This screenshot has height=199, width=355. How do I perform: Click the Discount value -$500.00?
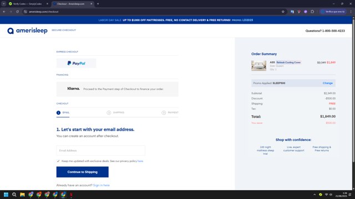(331, 98)
